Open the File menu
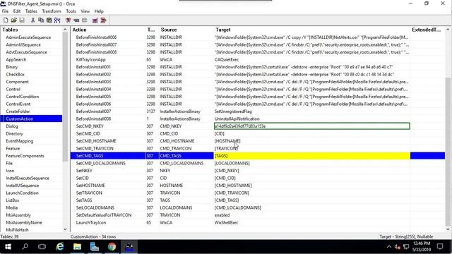The height and width of the screenshot is (254, 452). (5, 11)
